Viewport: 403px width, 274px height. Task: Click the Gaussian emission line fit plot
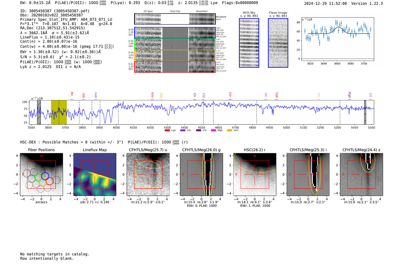337,39
